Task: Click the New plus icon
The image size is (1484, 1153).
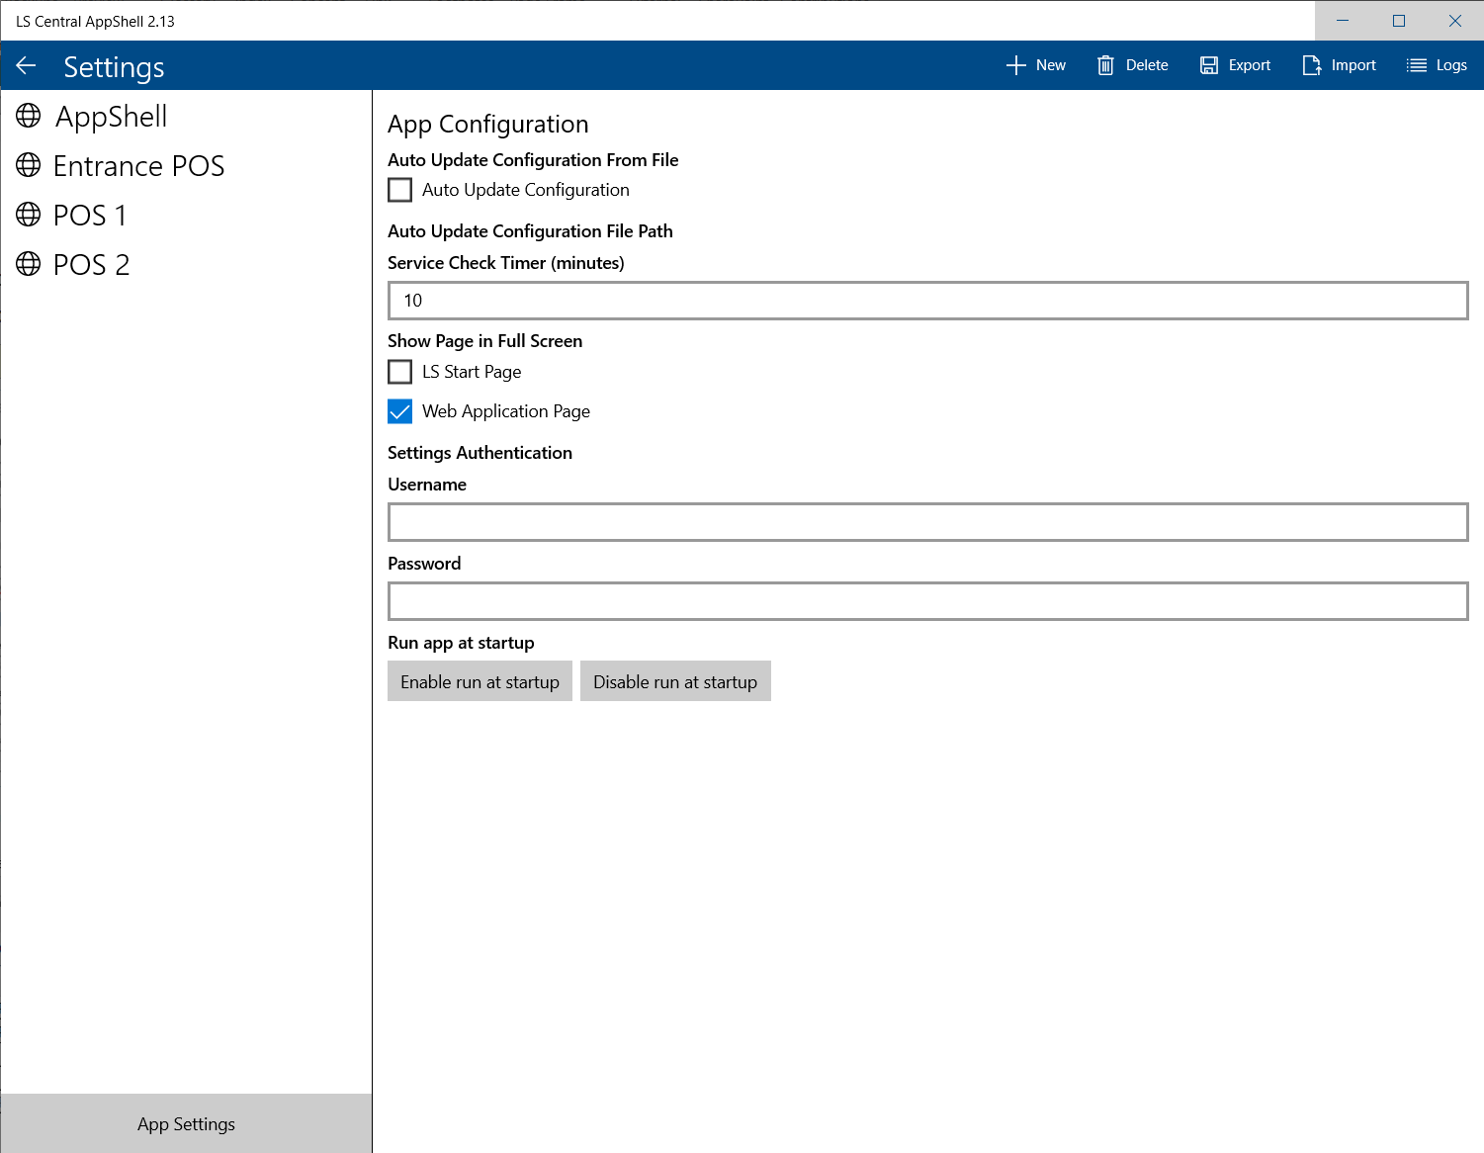Action: click(1015, 65)
